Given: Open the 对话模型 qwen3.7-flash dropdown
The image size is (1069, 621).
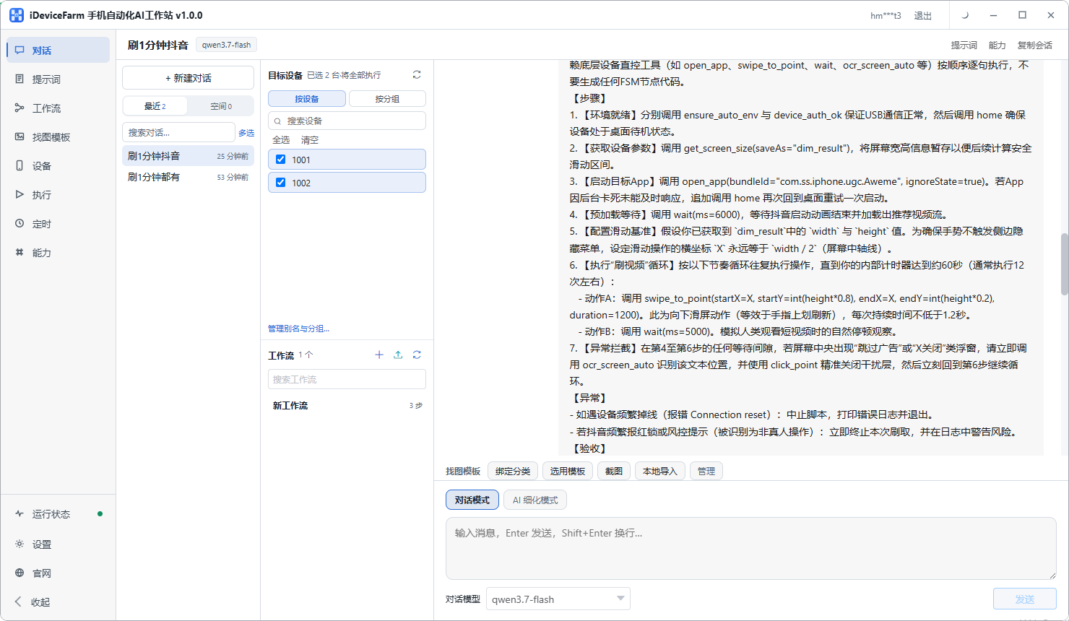Looking at the screenshot, I should click(558, 599).
